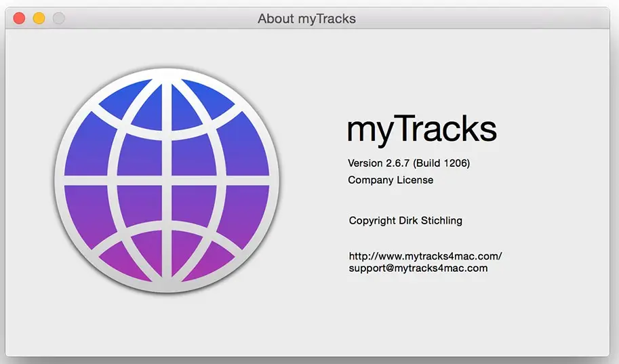
Task: Click the 'About myTracks' window title
Action: tap(306, 18)
